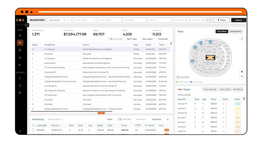Viewport: 267px width, 150px height.
Task: Click the Auto Pricer button
Action: tap(141, 119)
